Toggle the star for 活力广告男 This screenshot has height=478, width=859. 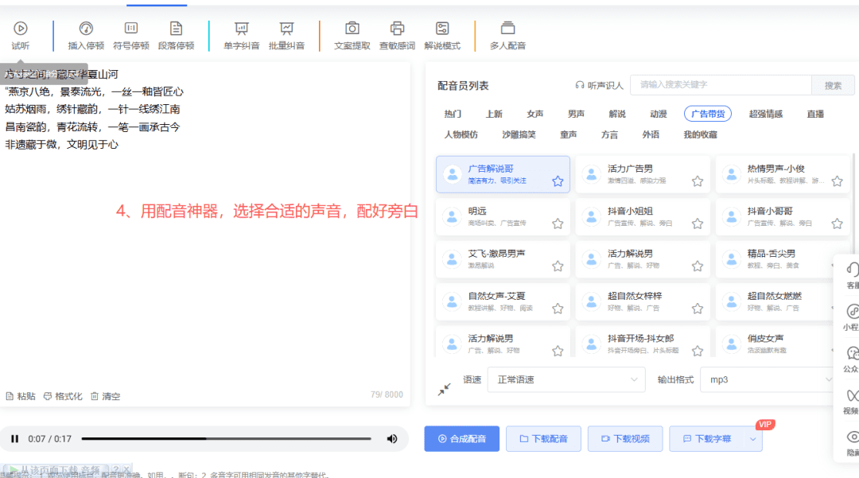click(x=698, y=181)
